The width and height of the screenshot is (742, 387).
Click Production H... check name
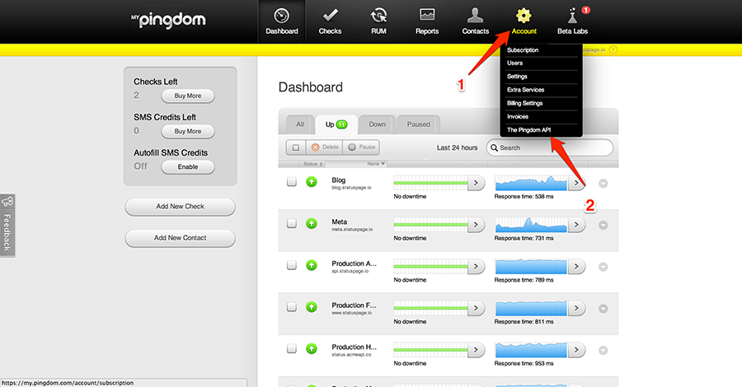354,347
